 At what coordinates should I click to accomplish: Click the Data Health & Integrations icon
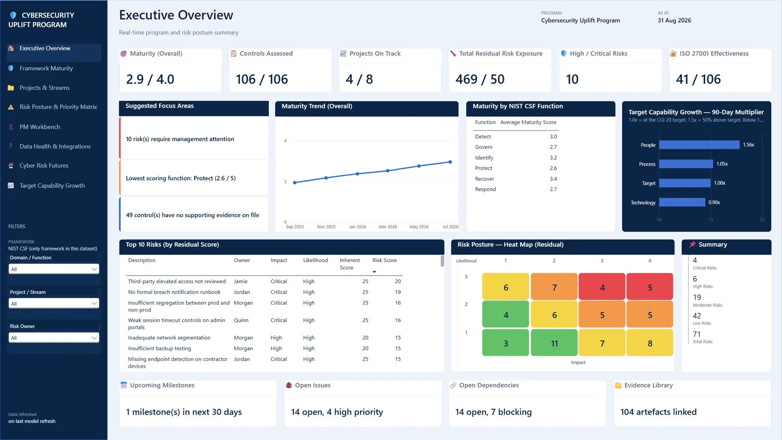point(11,146)
